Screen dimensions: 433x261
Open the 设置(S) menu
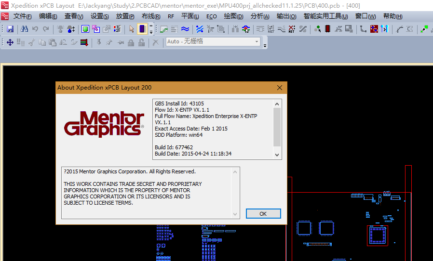click(x=99, y=16)
